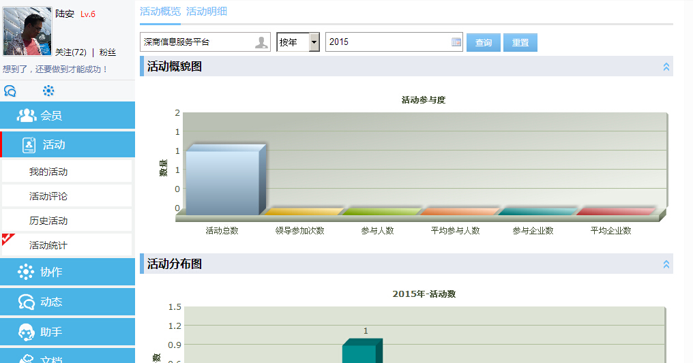Click the 关注(72) following link
The width and height of the screenshot is (693, 363).
click(x=71, y=52)
